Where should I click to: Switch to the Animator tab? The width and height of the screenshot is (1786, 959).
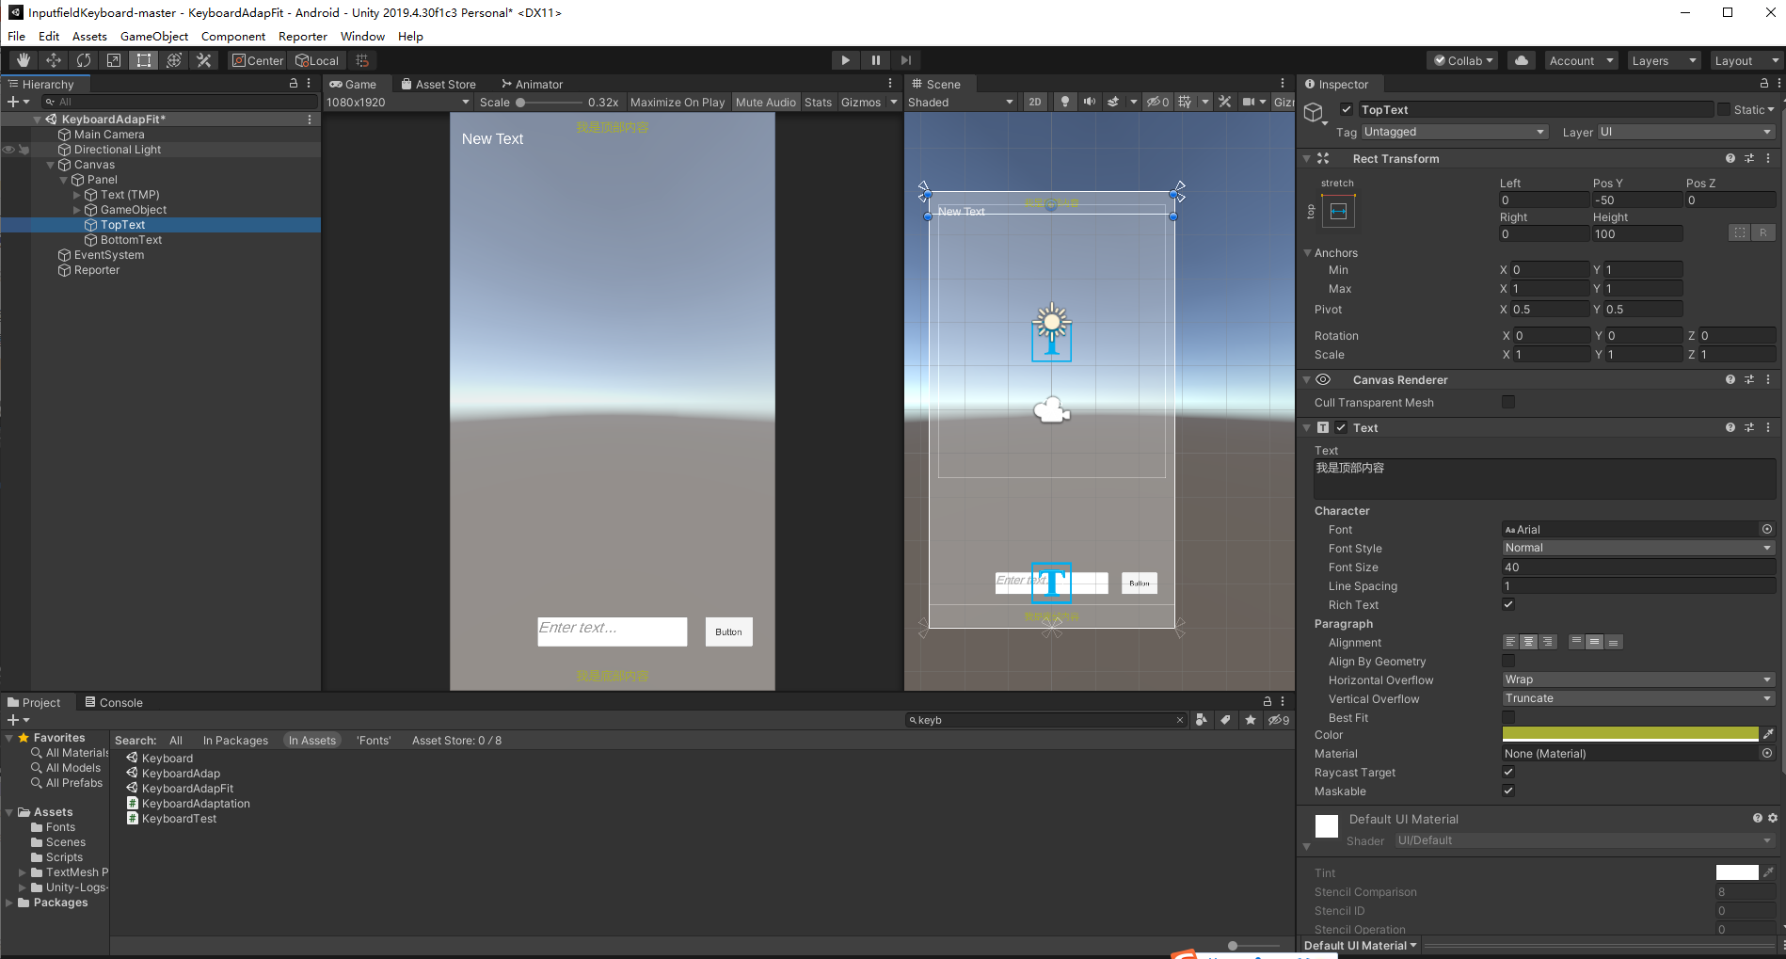(x=533, y=84)
